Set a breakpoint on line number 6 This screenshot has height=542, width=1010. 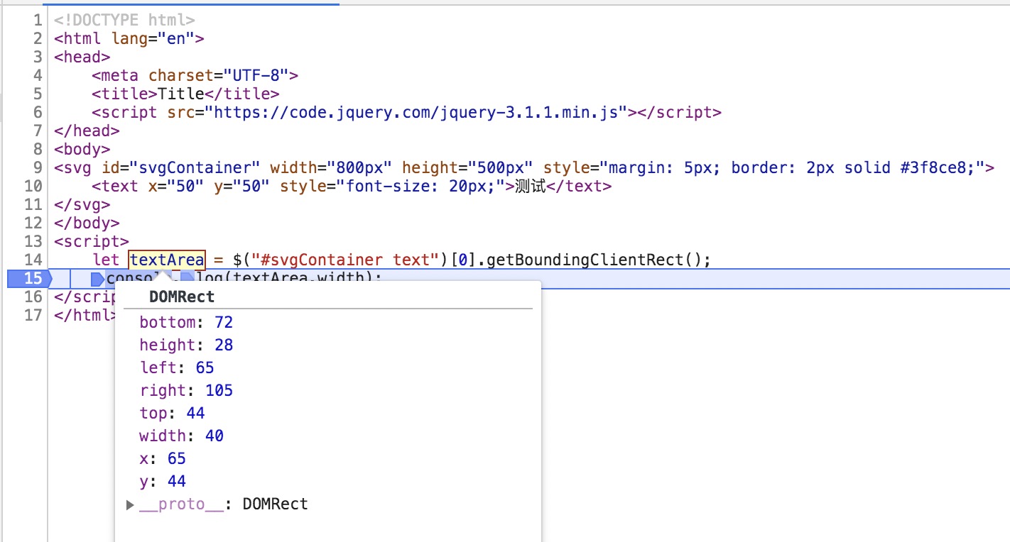[x=38, y=112]
